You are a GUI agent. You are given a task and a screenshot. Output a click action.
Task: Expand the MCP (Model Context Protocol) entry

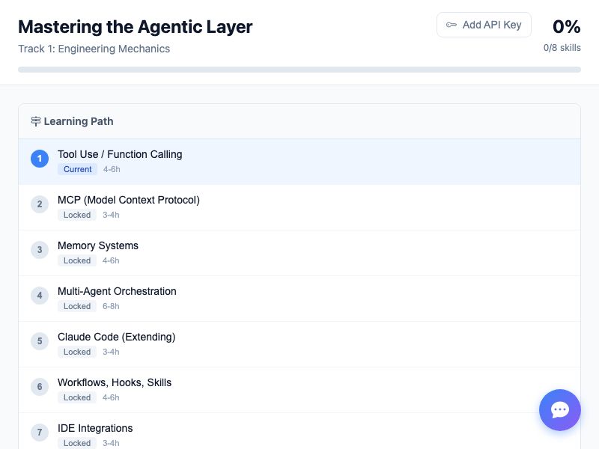tap(129, 200)
